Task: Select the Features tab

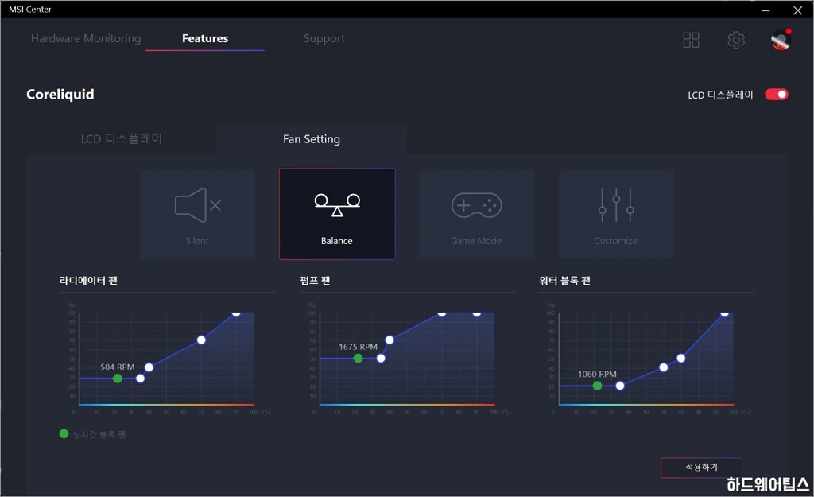Action: [x=205, y=38]
